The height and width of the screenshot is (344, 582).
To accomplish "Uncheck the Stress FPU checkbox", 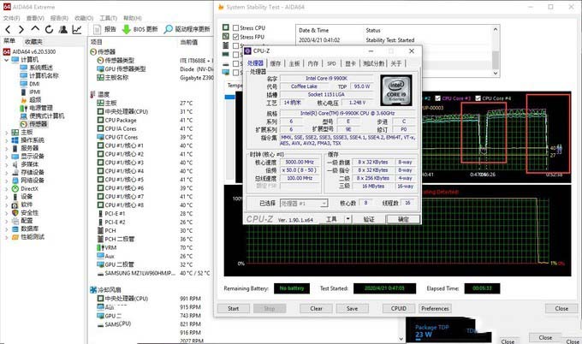I will [x=235, y=37].
